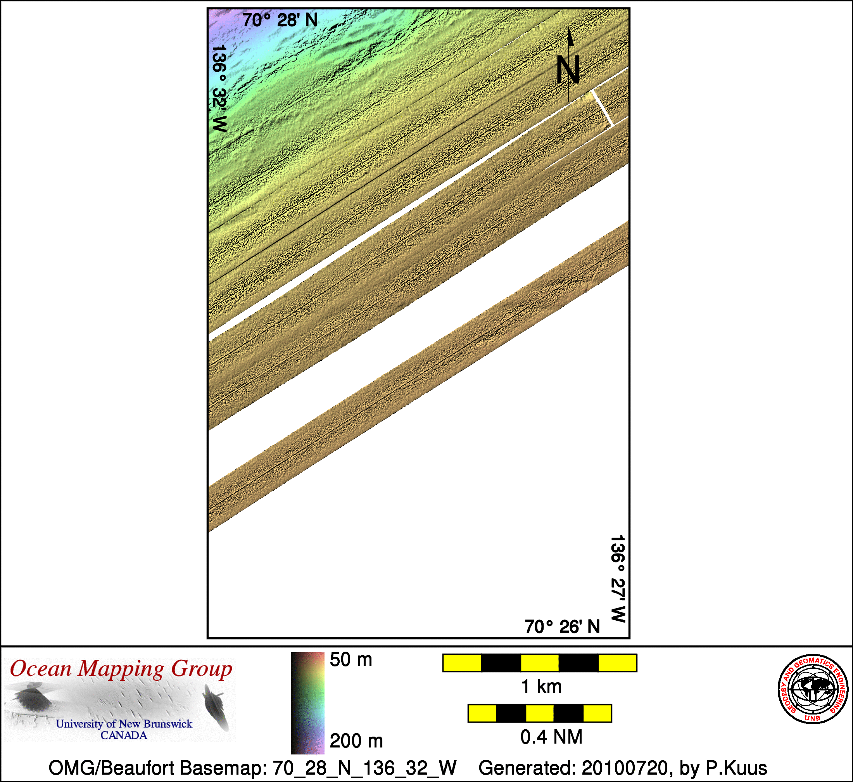Click the 70° 26' N latitude label

[x=562, y=626]
